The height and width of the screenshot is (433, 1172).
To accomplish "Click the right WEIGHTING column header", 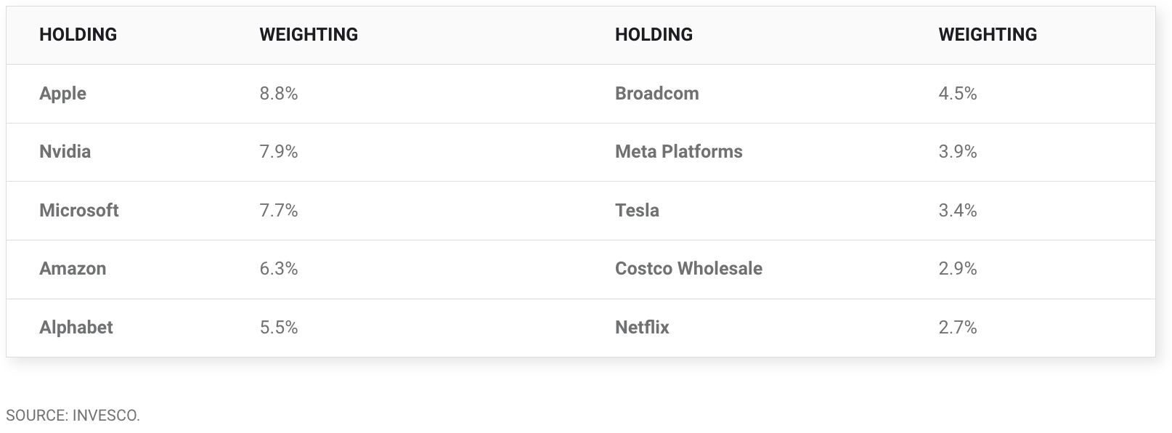I will click(988, 35).
